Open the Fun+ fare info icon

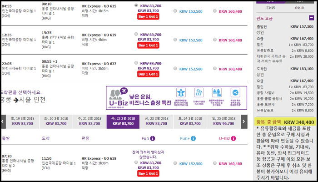click(x=194, y=138)
